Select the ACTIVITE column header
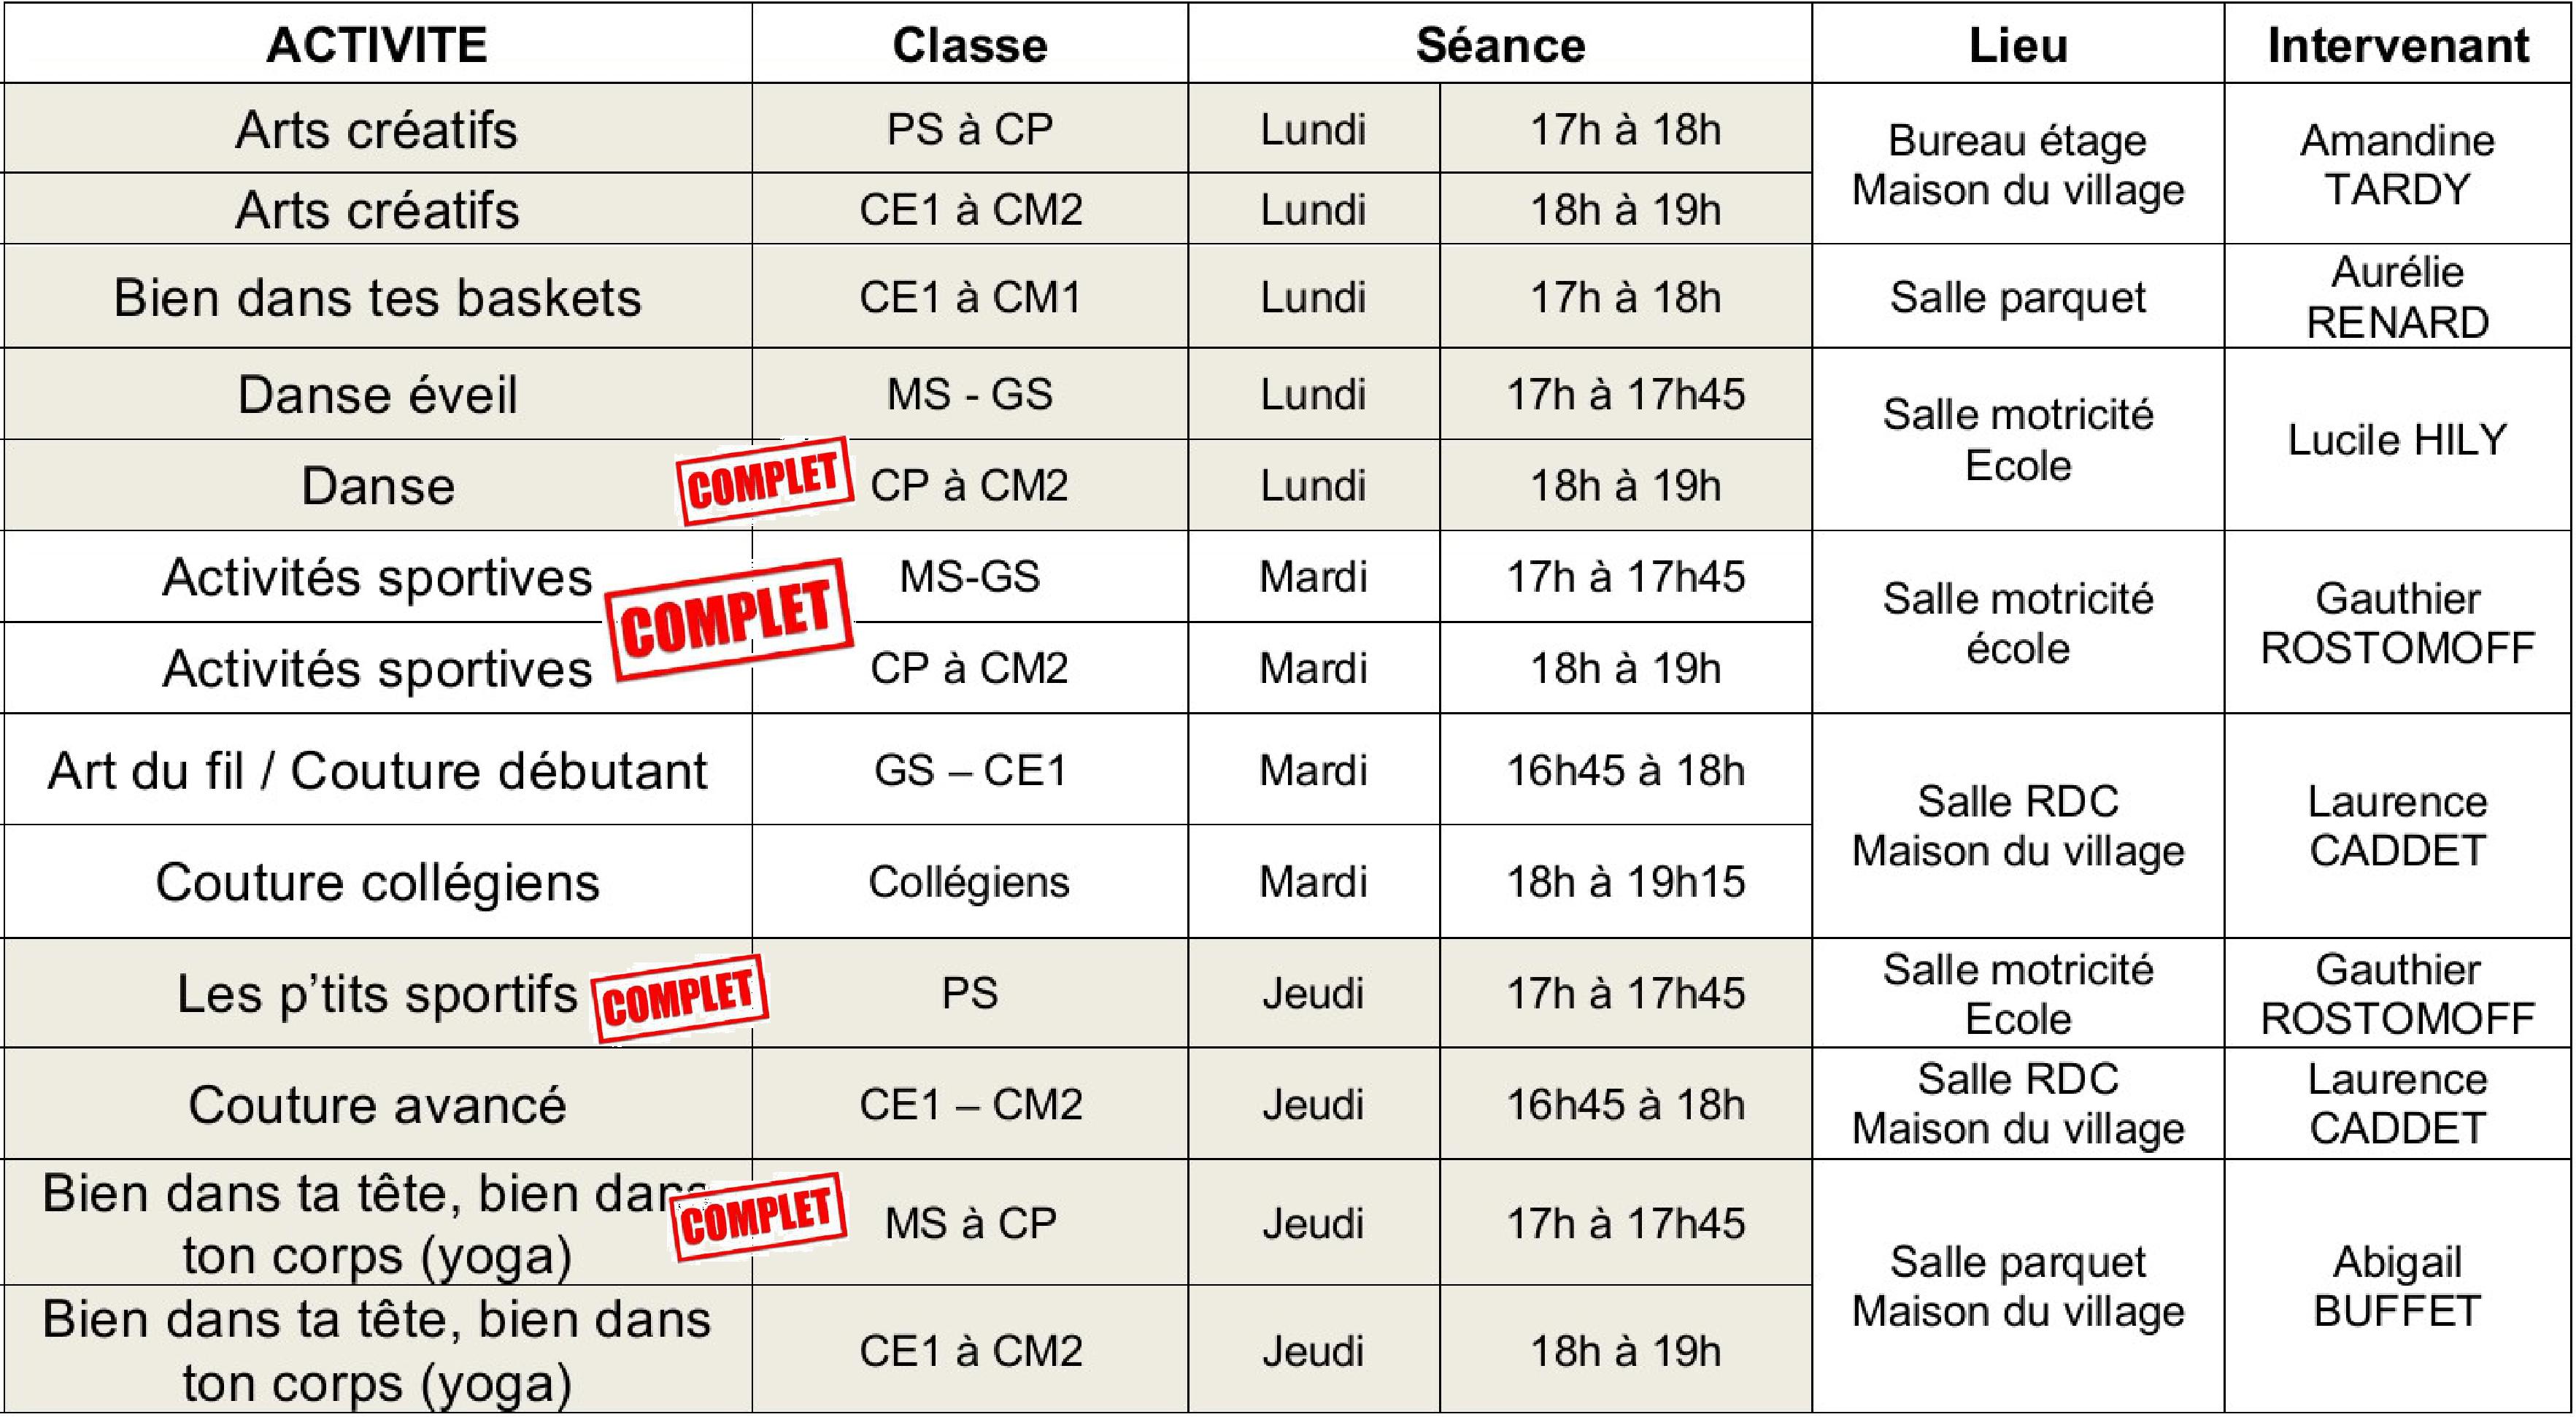2576x1417 pixels. 377,43
